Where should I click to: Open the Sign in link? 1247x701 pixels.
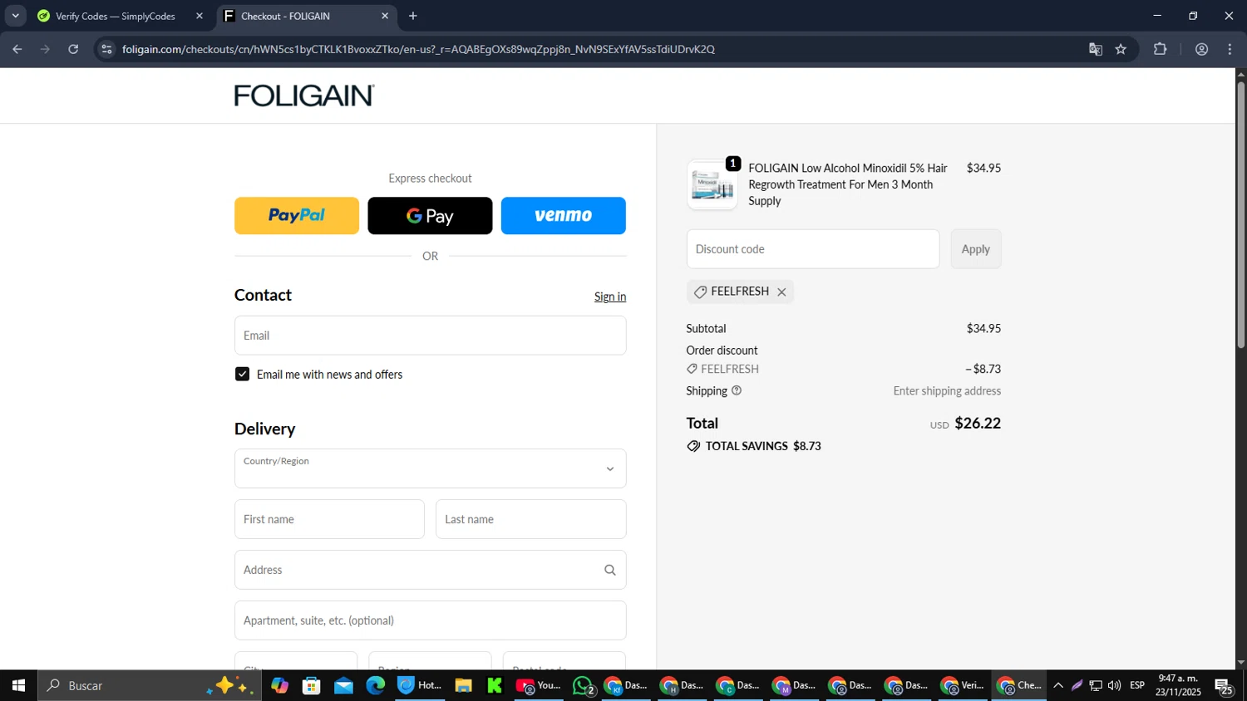pyautogui.click(x=610, y=297)
